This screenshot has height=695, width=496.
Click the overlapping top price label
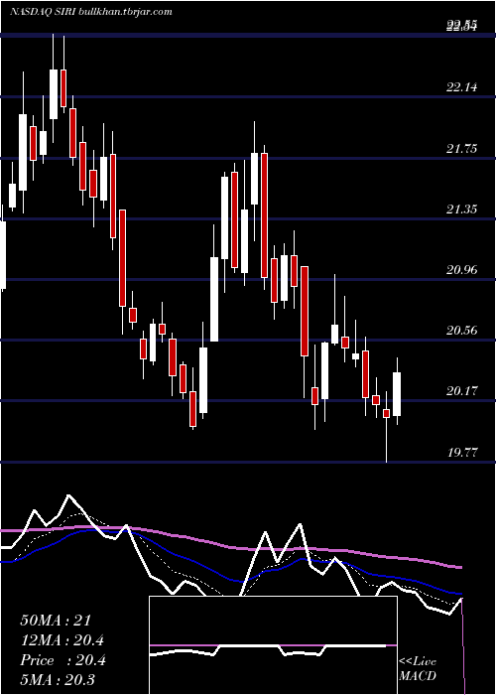pyautogui.click(x=462, y=26)
